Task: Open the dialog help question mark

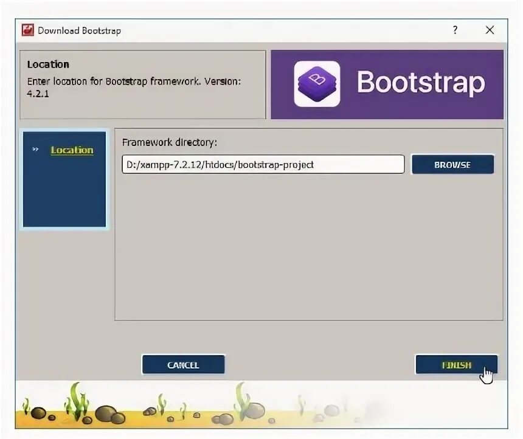Action: tap(455, 30)
